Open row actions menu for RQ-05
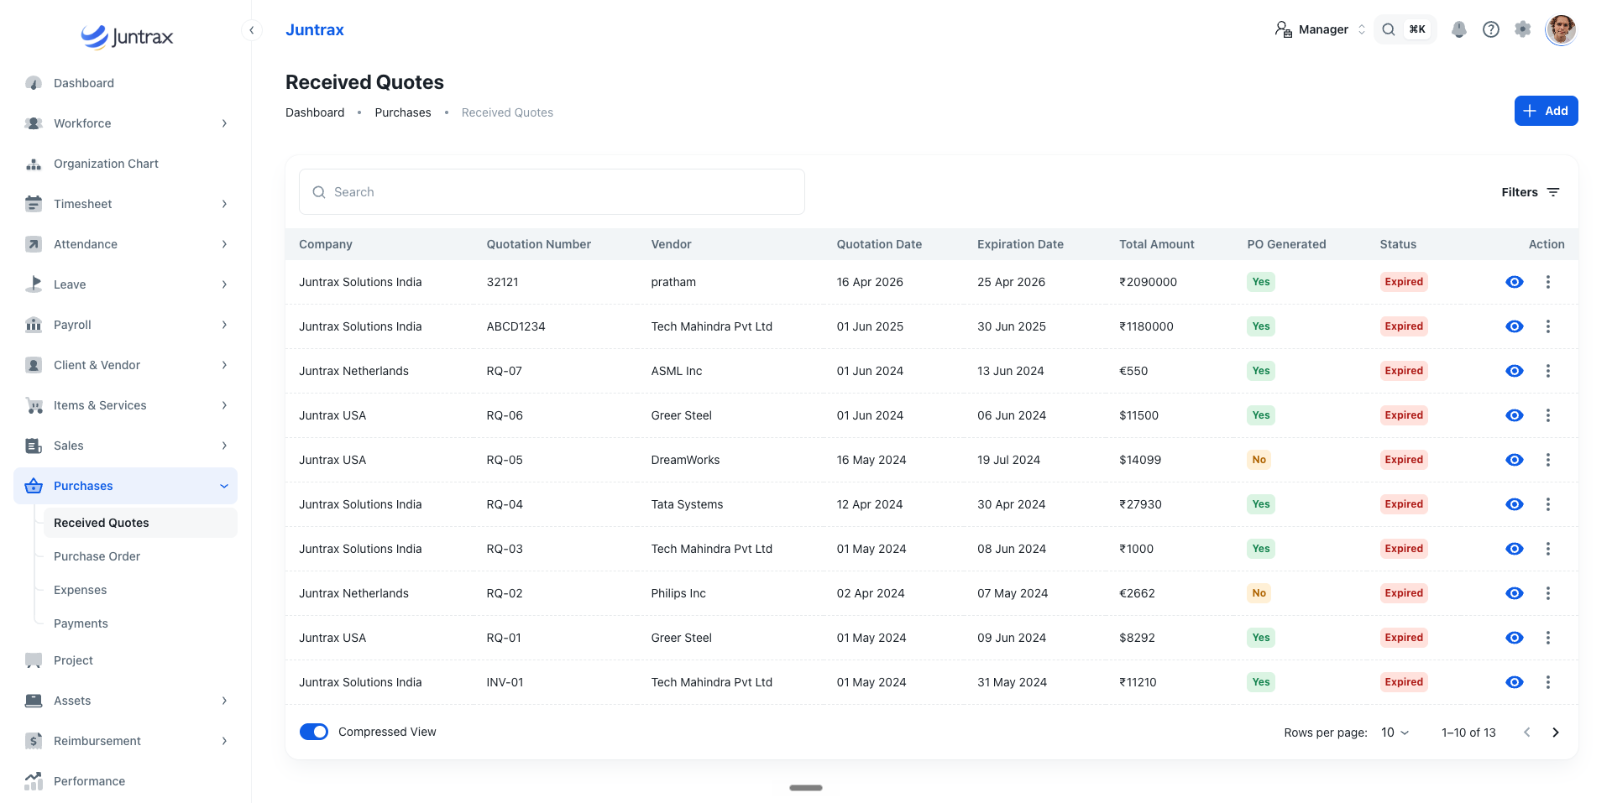Viewport: 1612px width, 803px height. coord(1548,460)
